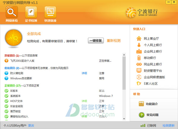Viewport: 178px width, 129px height.
Task: Close the 宁波银行网银向导 window
Action: (x=174, y=2)
